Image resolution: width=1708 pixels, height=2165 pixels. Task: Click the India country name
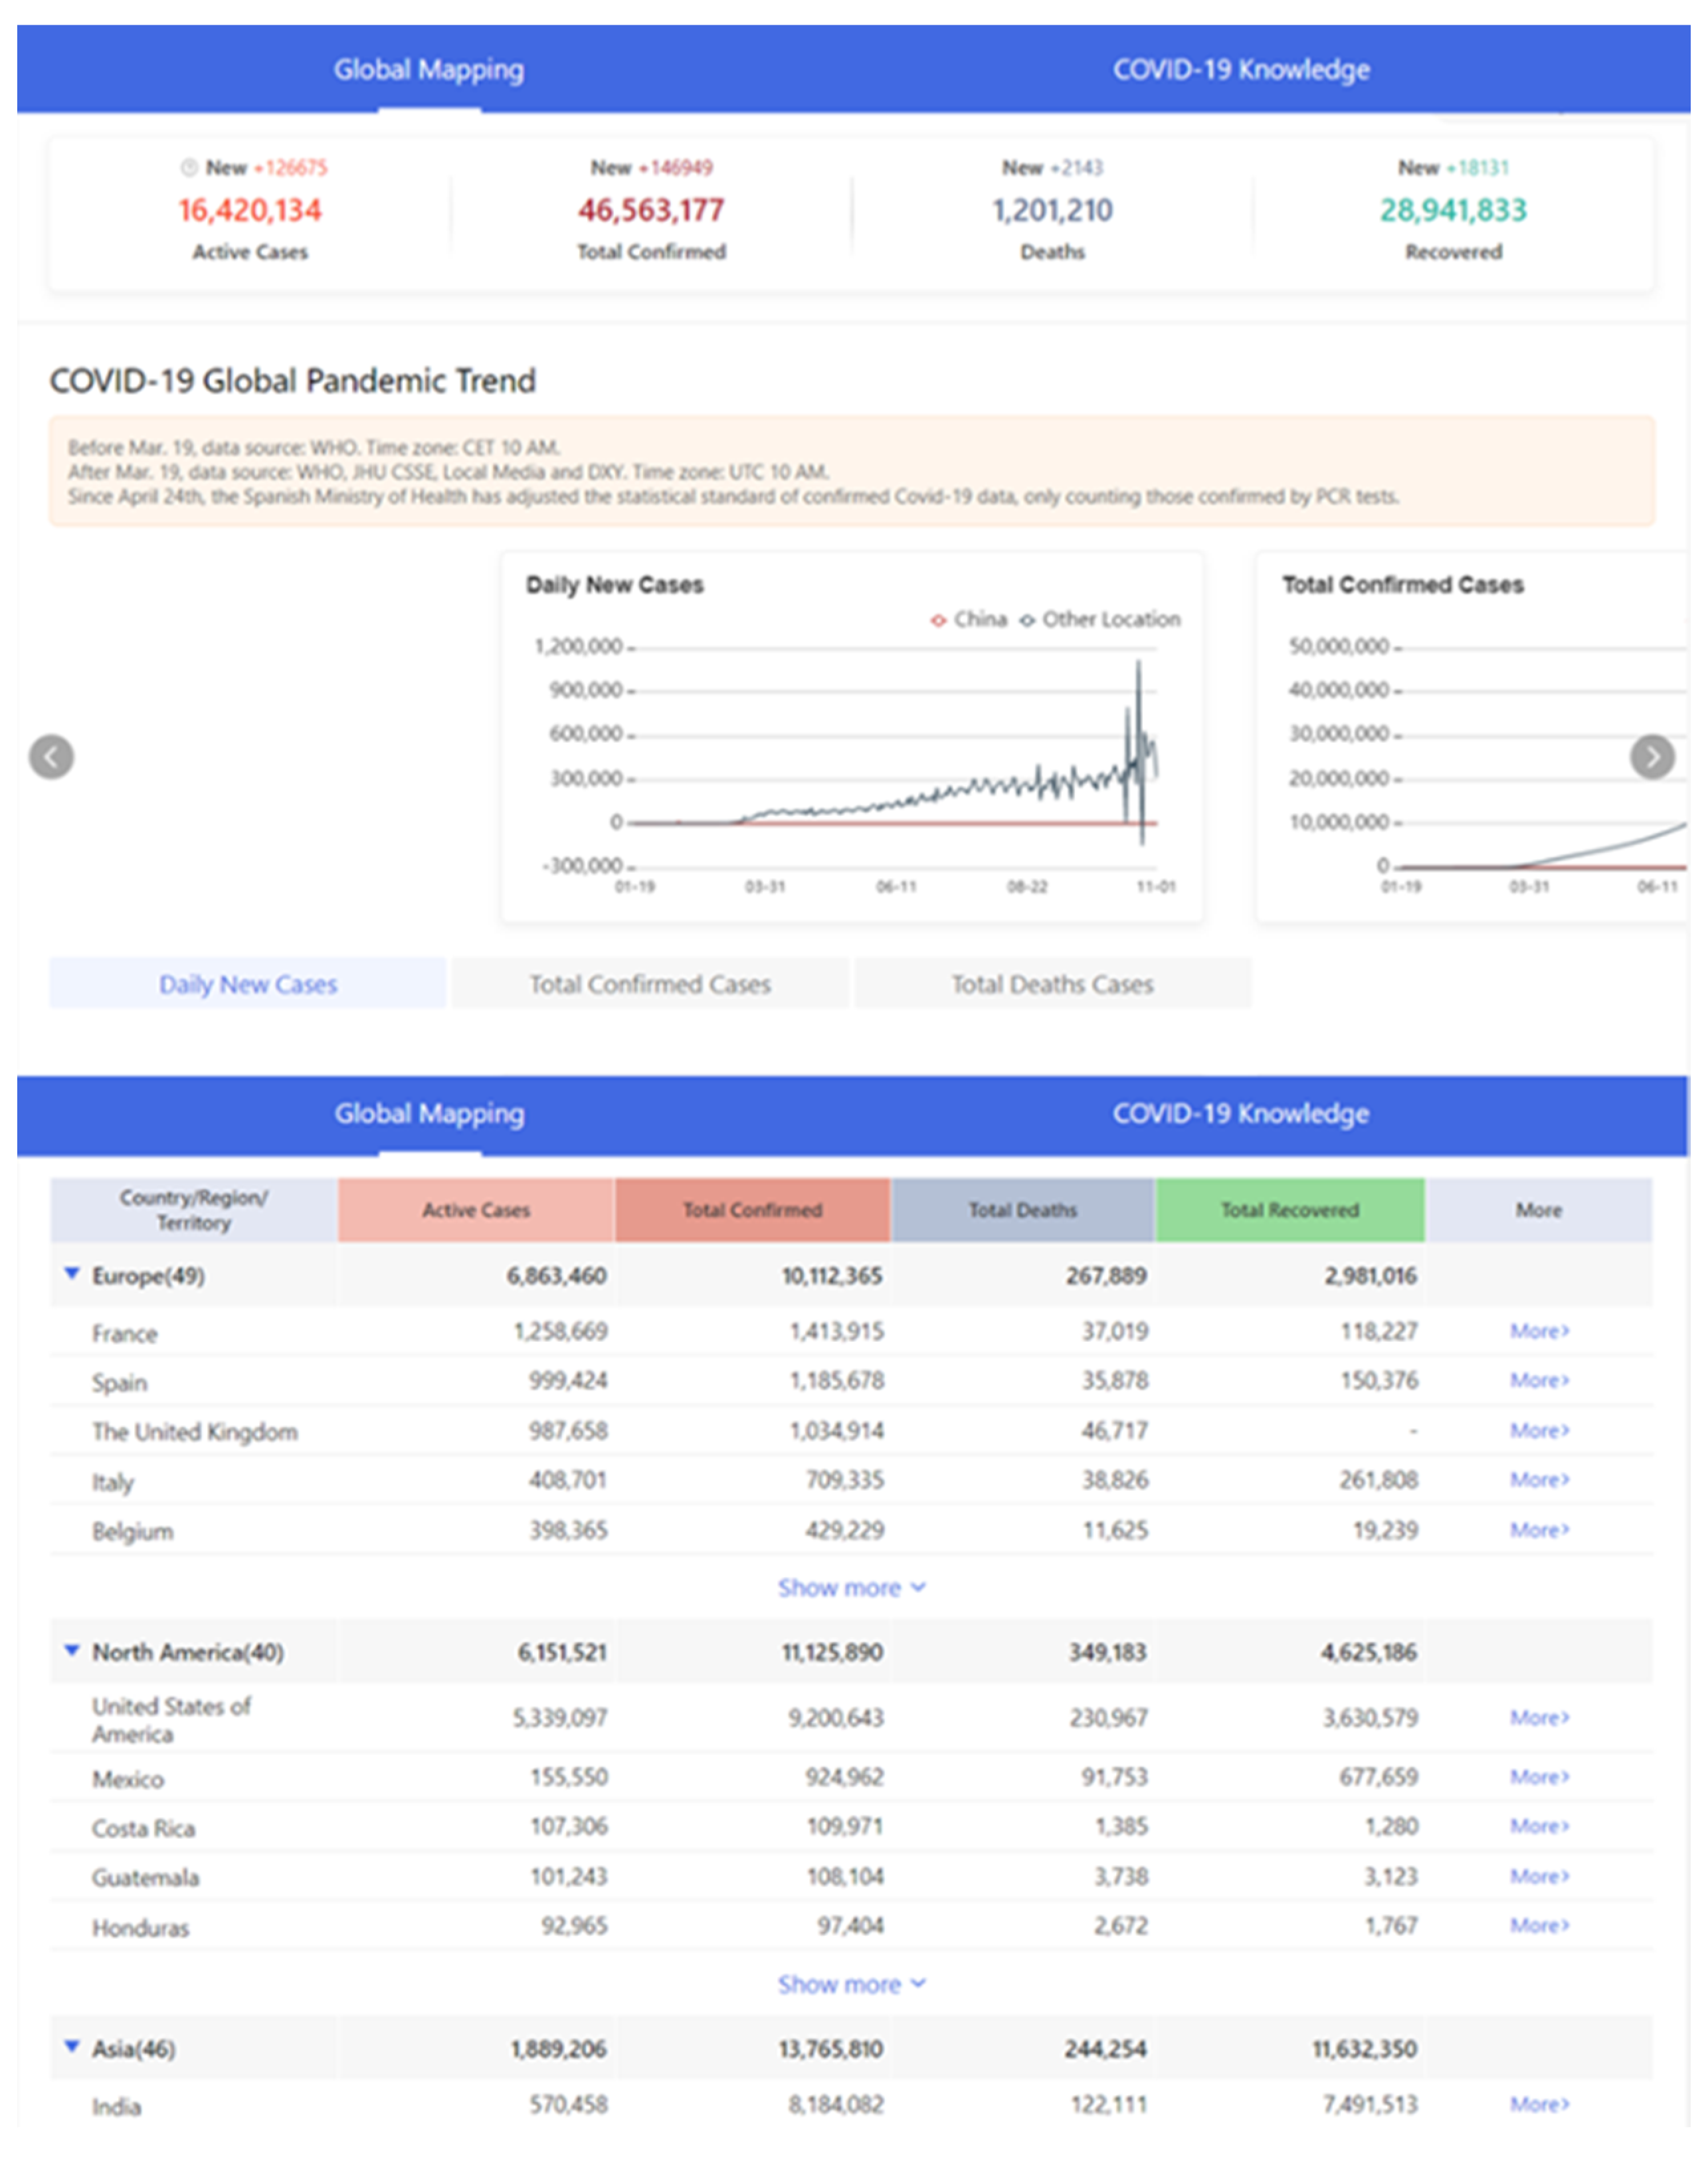[x=117, y=2106]
